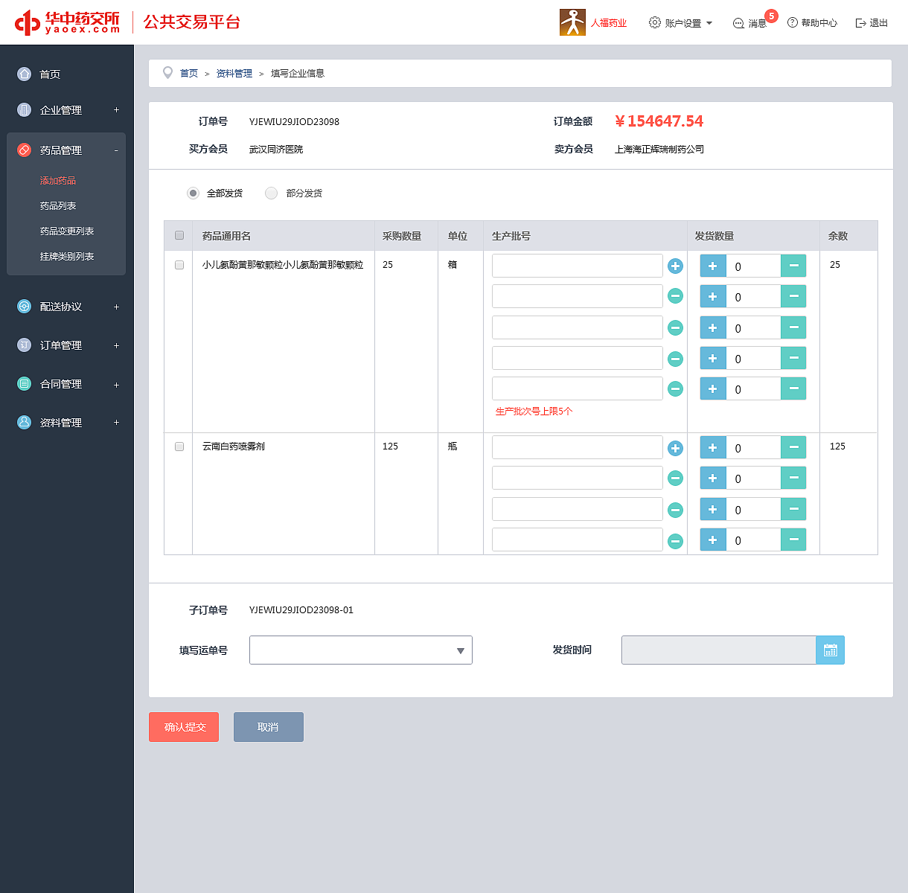Increase quantity in first 云南白药喷雾剂 row

pos(713,447)
